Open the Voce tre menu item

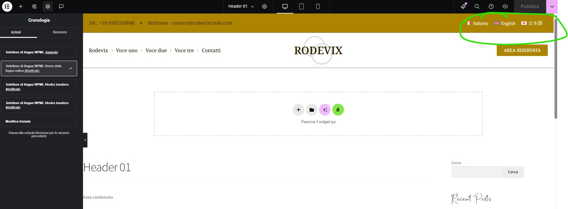[x=184, y=50]
